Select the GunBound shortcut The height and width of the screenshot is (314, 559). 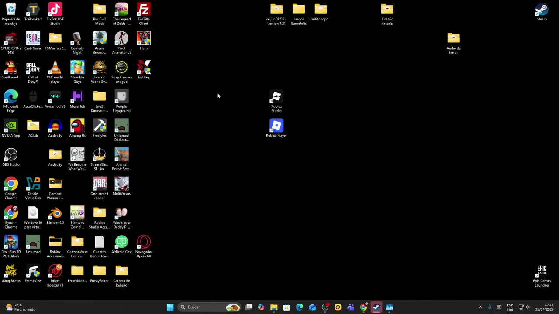coord(11,70)
